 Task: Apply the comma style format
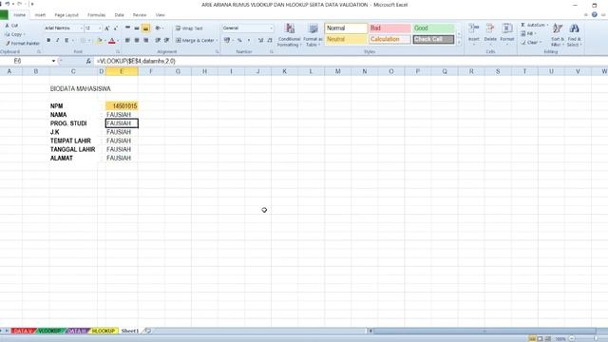click(249, 40)
